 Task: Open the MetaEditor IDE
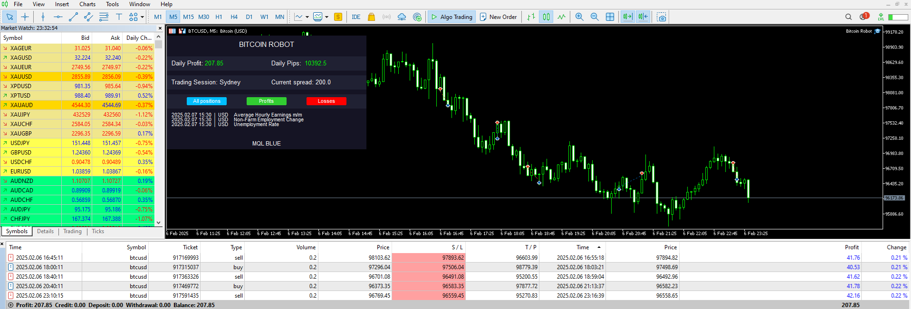click(356, 17)
